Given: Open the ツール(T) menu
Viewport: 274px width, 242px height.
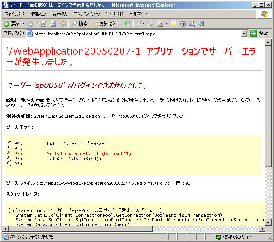Looking at the screenshot, I should [x=114, y=14].
